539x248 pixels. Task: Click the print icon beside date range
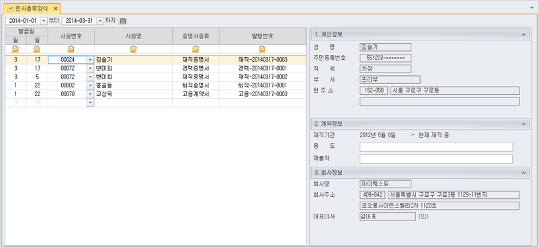point(123,21)
